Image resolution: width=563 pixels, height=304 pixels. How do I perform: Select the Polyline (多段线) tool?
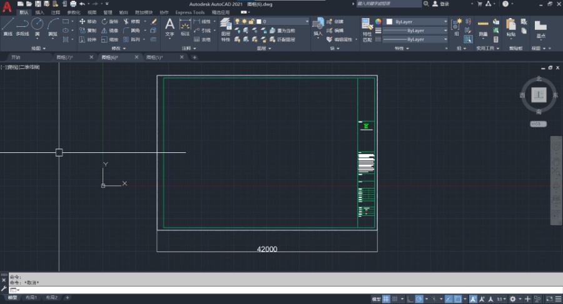point(23,26)
